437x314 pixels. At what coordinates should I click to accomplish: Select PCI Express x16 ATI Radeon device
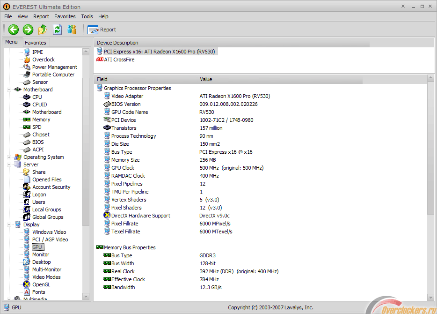(156, 52)
